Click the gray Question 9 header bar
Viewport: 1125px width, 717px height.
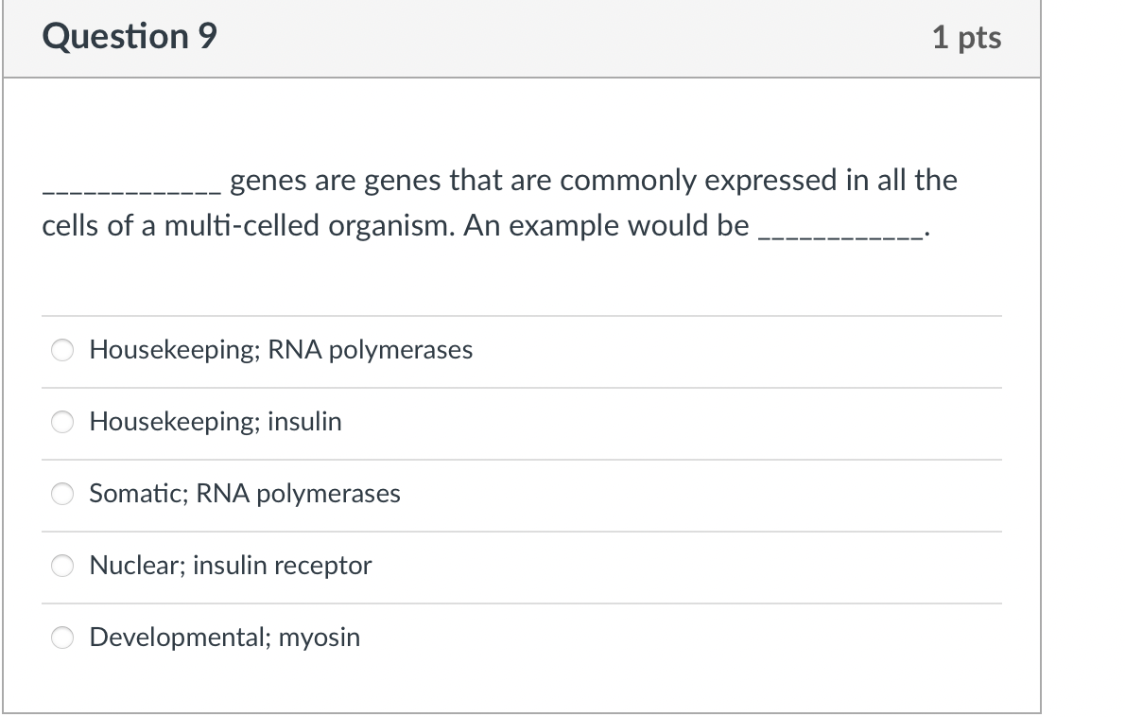[x=520, y=38]
